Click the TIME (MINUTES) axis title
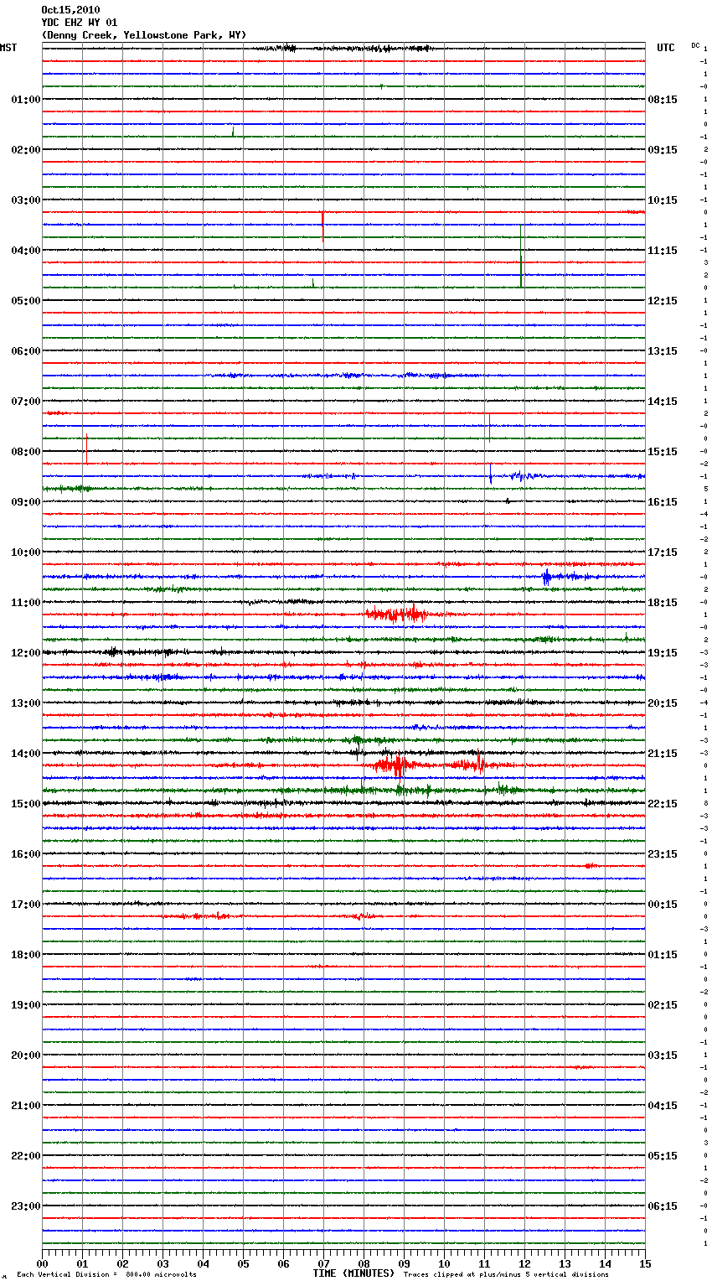 tap(353, 1273)
